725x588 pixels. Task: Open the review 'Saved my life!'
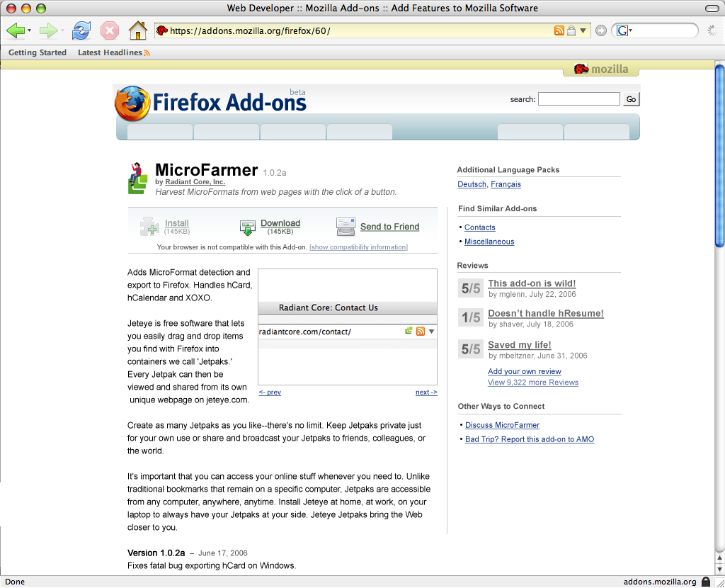pyautogui.click(x=519, y=345)
